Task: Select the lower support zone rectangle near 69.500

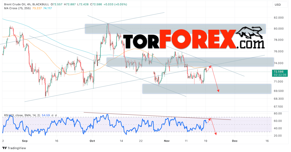Action: pyautogui.click(x=207, y=88)
